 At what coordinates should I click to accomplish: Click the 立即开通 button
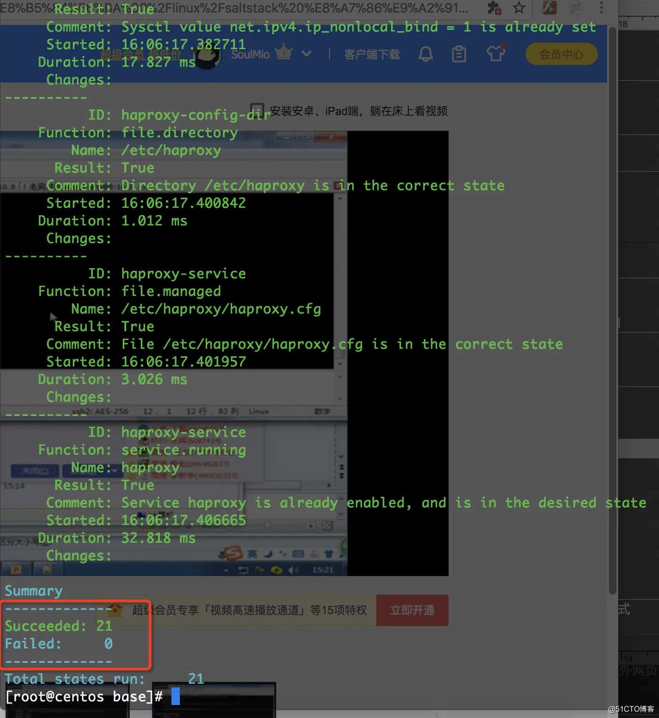[412, 611]
